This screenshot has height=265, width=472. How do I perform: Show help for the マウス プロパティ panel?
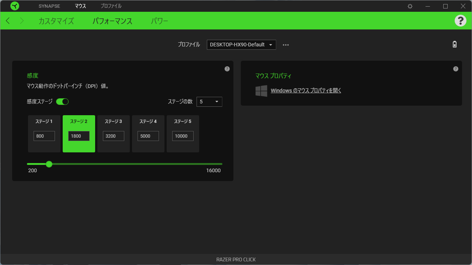tap(456, 69)
